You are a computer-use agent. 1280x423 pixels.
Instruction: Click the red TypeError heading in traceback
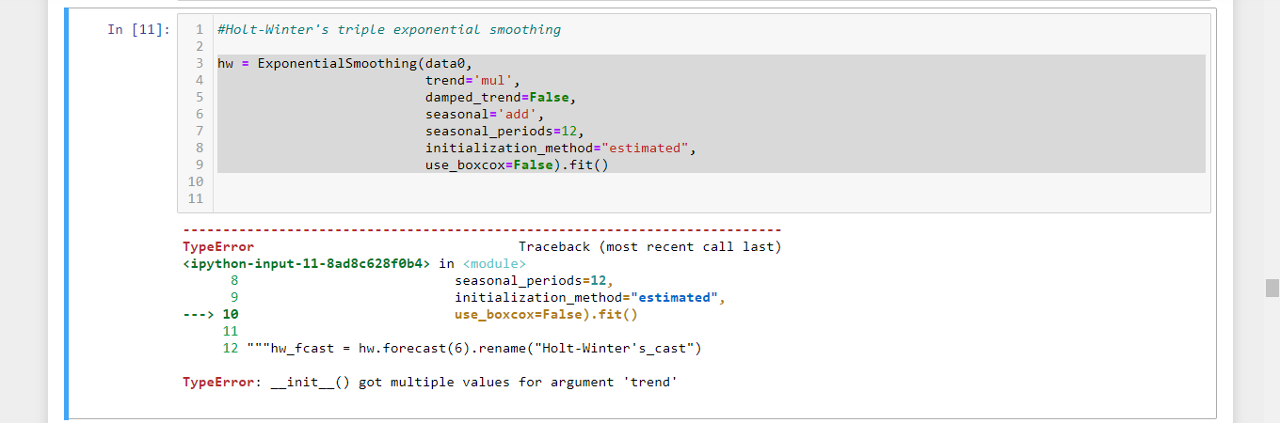coord(218,247)
